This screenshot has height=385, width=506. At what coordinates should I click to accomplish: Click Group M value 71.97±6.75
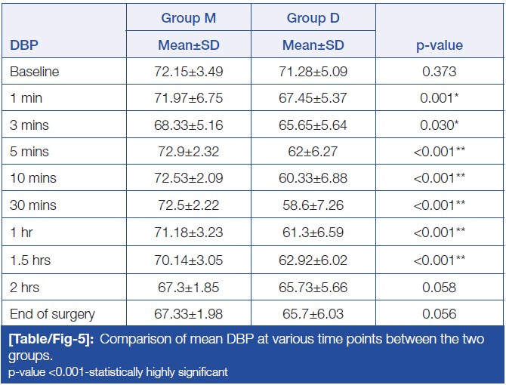(x=187, y=99)
